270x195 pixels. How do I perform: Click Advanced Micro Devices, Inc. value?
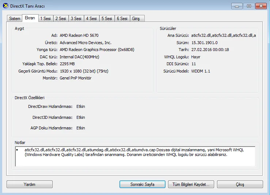pyautogui.click(x=85, y=43)
